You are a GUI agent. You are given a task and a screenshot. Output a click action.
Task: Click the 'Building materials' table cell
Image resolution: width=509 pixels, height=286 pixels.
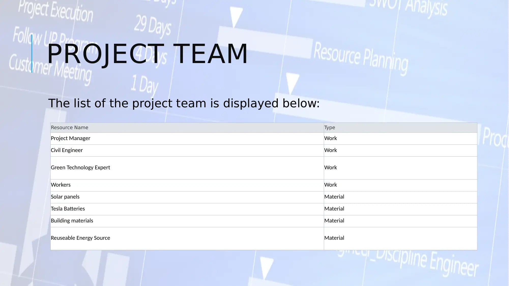point(187,221)
